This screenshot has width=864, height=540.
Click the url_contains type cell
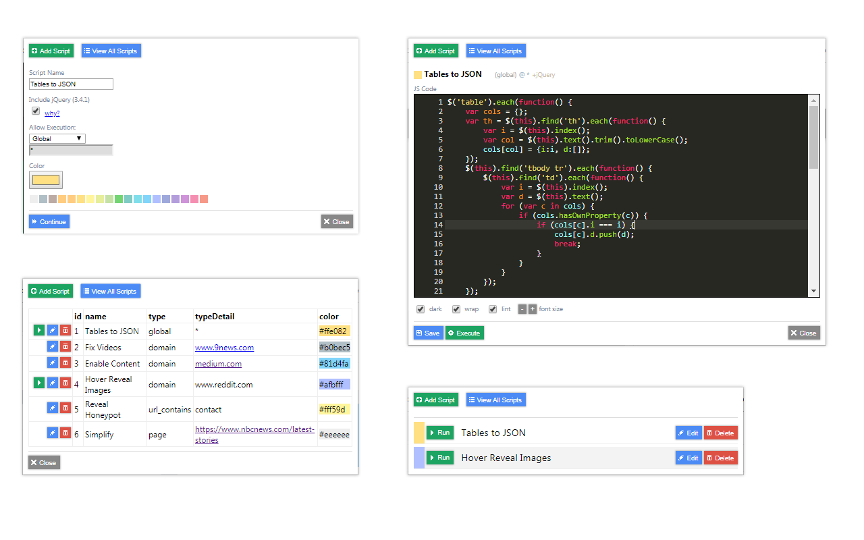171,410
